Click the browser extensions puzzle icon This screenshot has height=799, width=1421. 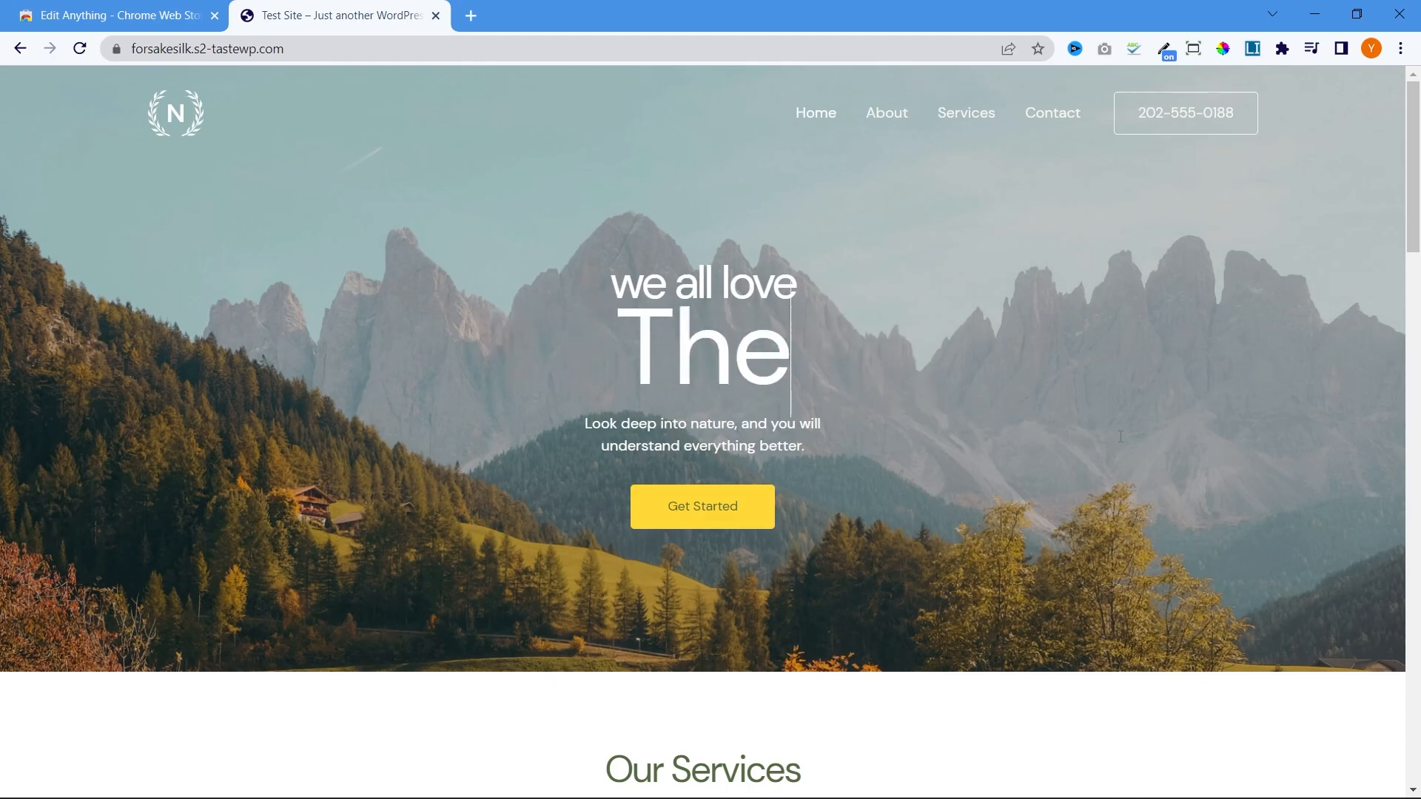click(x=1283, y=49)
